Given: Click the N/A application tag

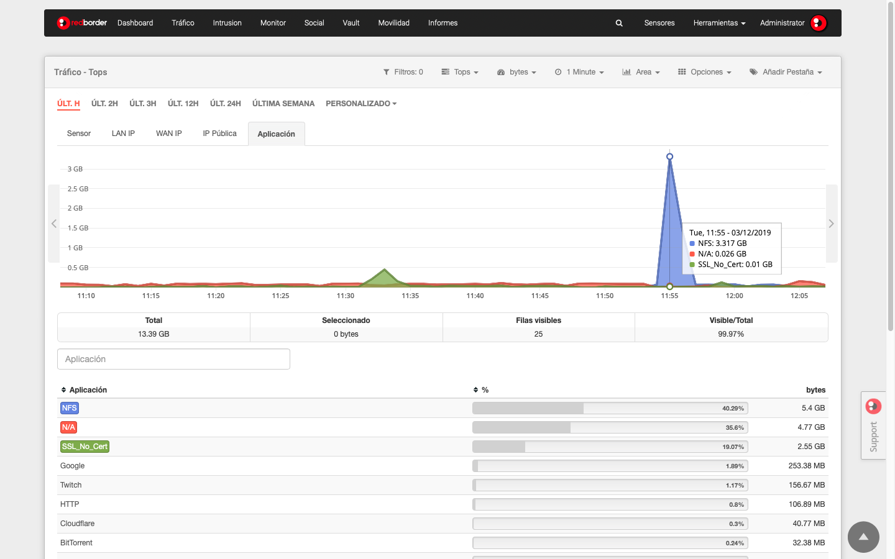Looking at the screenshot, I should click(x=68, y=427).
